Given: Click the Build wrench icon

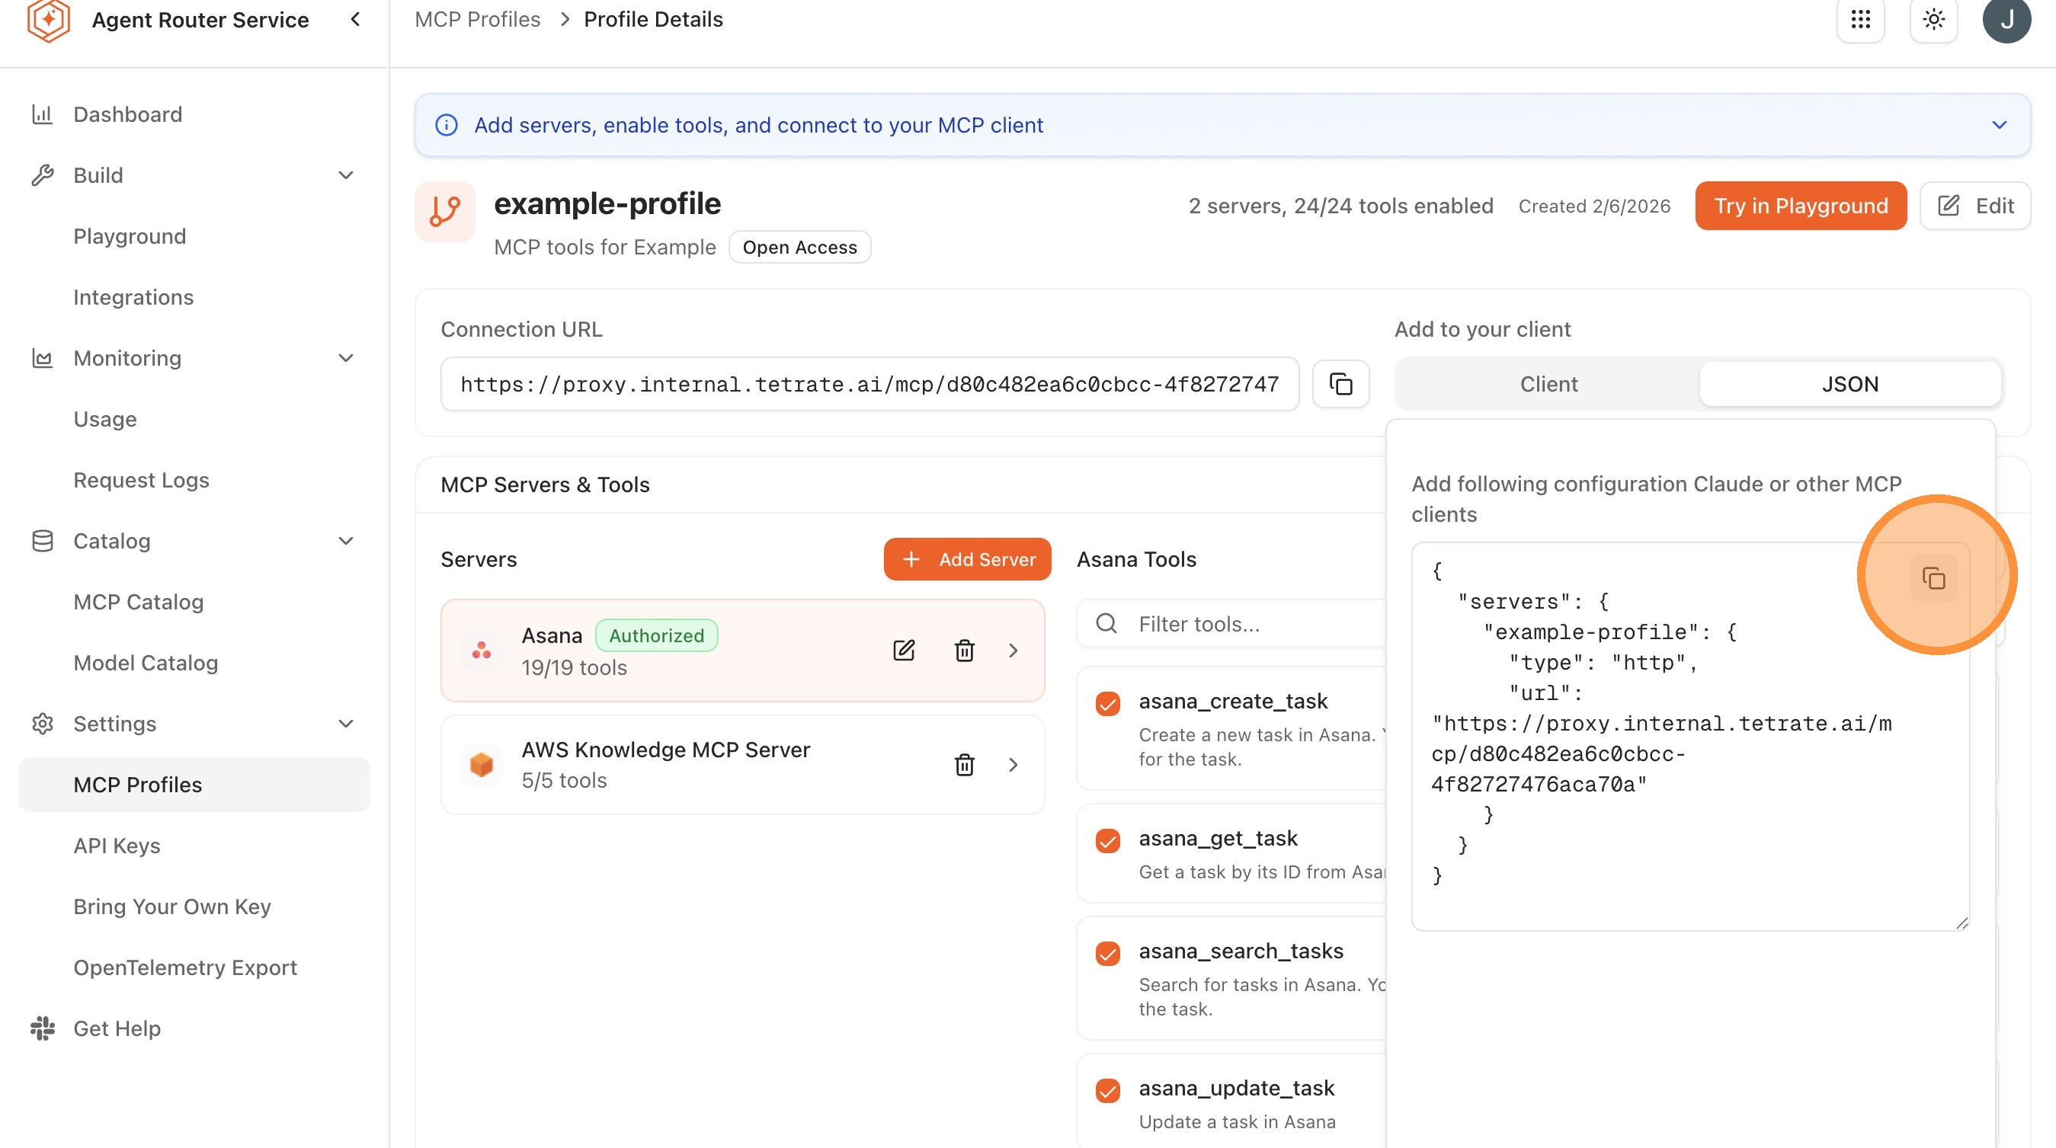Looking at the screenshot, I should [x=43, y=174].
